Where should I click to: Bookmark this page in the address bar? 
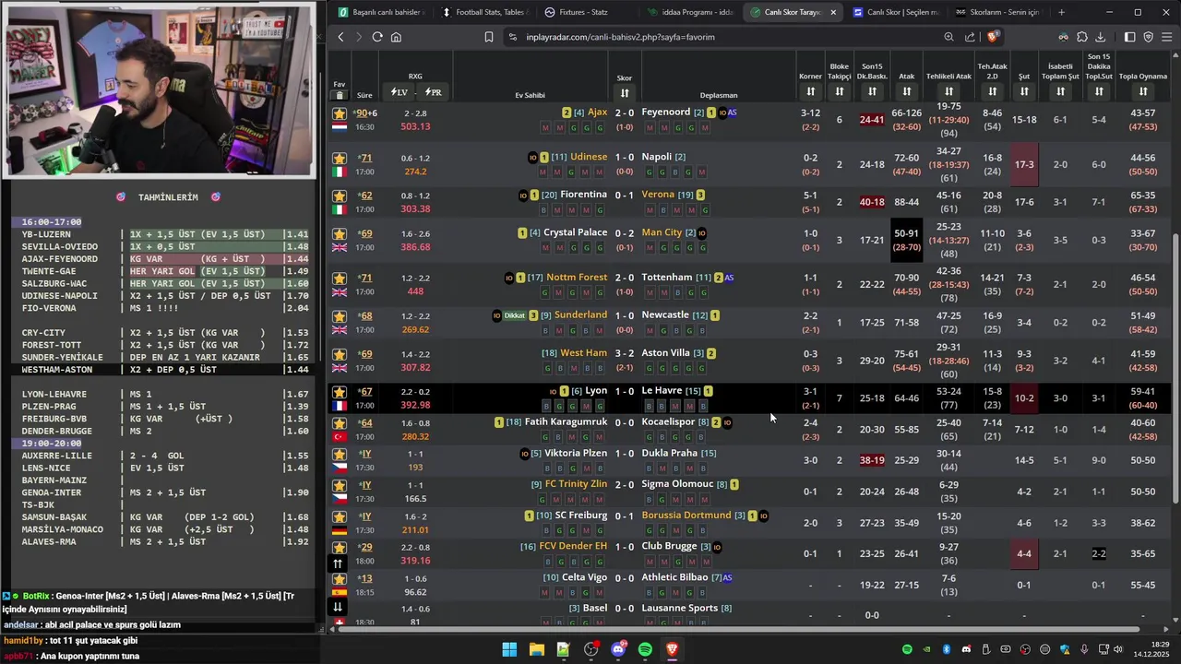489,37
